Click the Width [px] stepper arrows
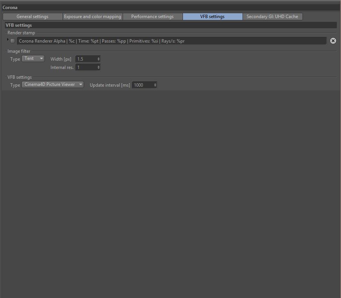Image resolution: width=341 pixels, height=298 pixels. [x=98, y=59]
